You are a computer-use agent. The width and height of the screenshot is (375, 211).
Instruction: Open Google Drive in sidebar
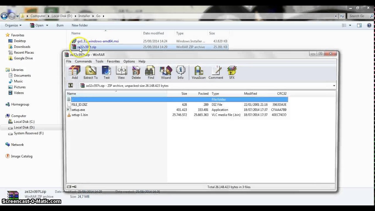[x=23, y=58]
